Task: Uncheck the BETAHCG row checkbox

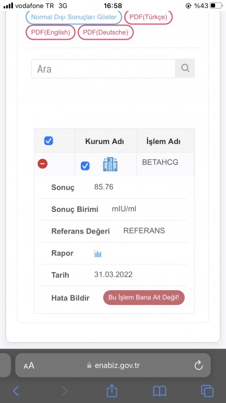Action: click(x=85, y=166)
